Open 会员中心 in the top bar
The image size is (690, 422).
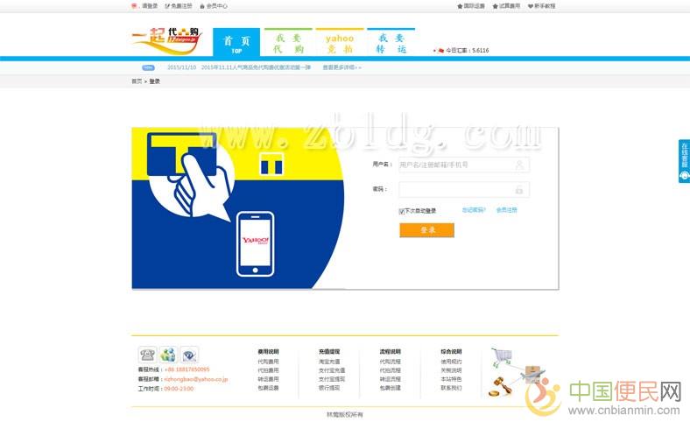pos(215,5)
